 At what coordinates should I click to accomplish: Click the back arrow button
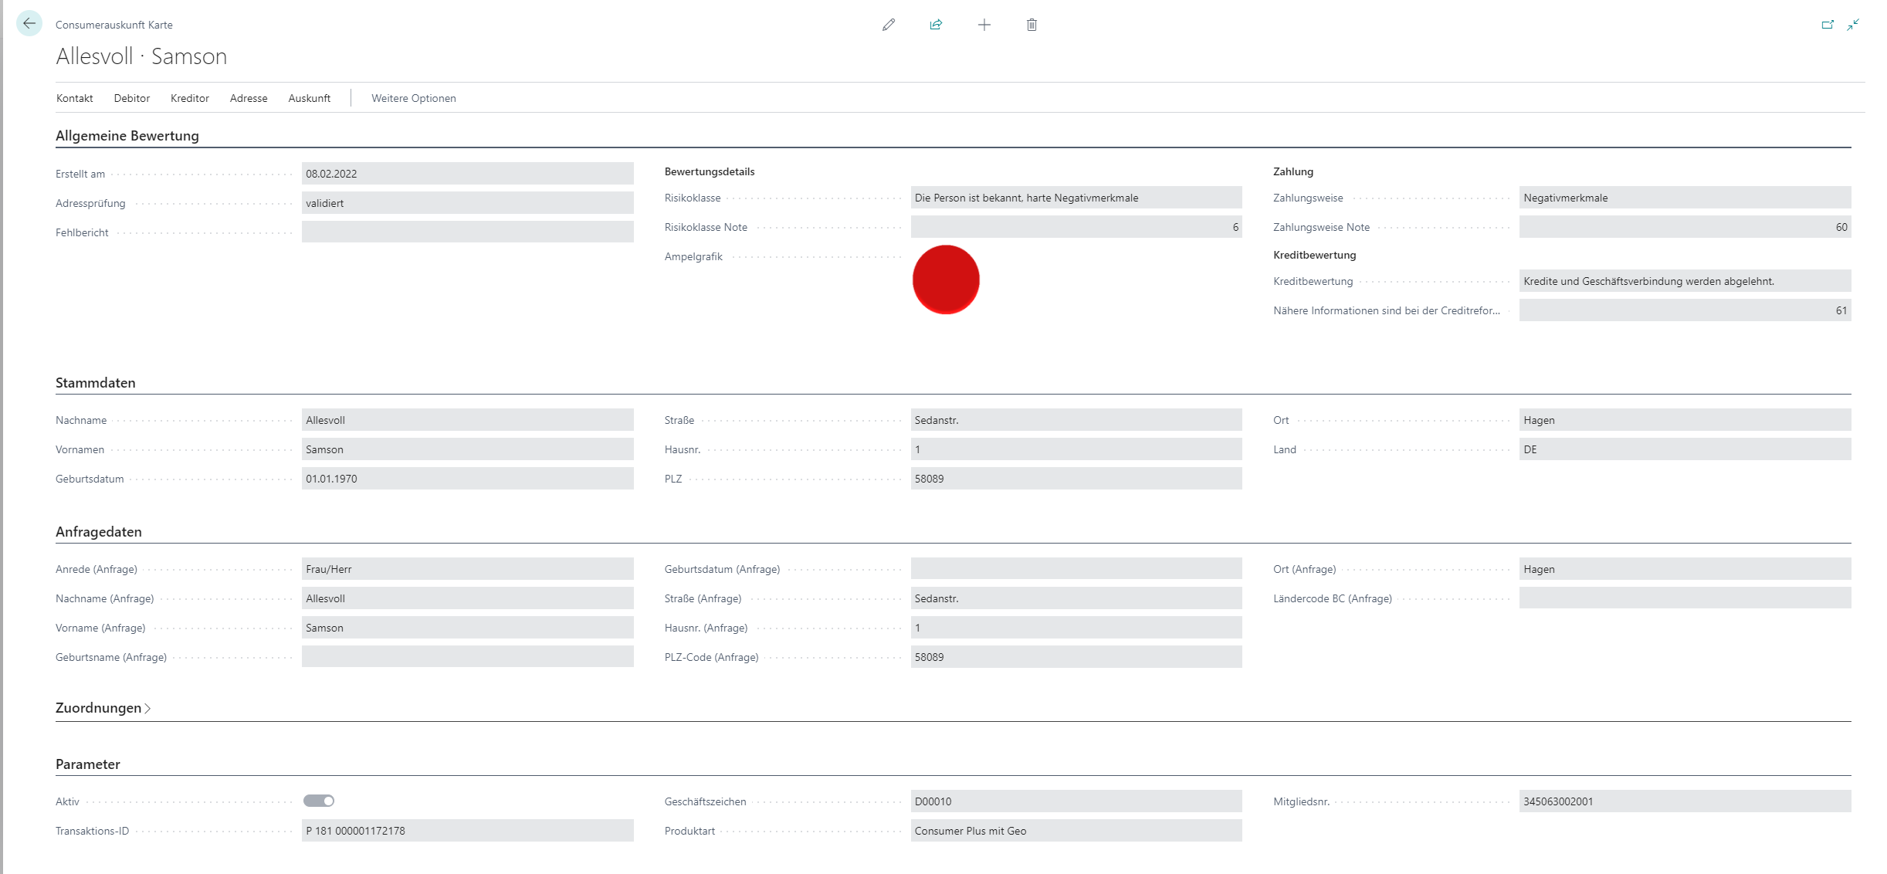pos(29,24)
